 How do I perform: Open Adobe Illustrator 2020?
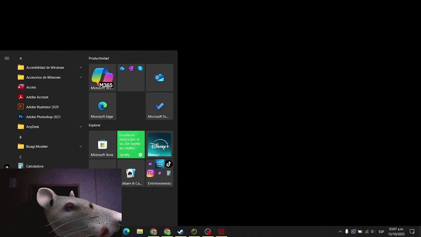point(49,107)
